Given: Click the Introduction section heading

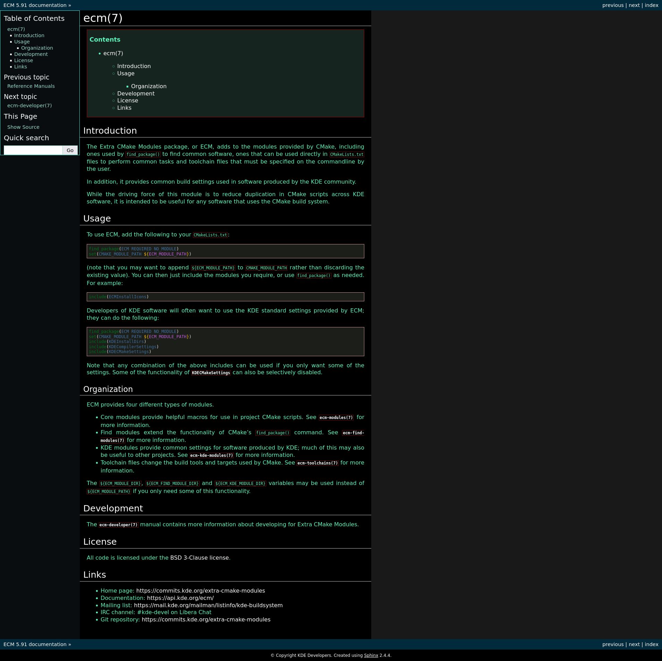Looking at the screenshot, I should (x=110, y=131).
